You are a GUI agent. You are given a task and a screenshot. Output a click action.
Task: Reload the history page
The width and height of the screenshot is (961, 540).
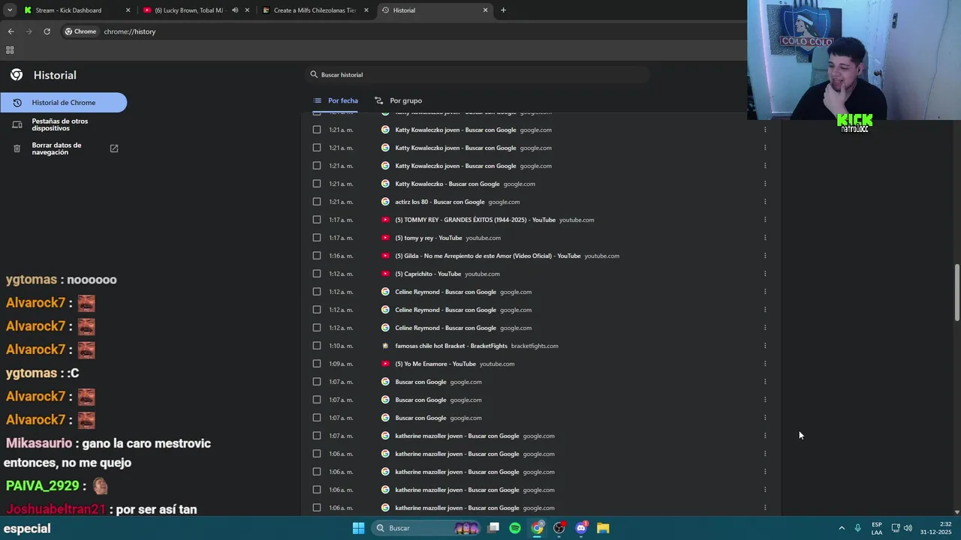pyautogui.click(x=47, y=31)
